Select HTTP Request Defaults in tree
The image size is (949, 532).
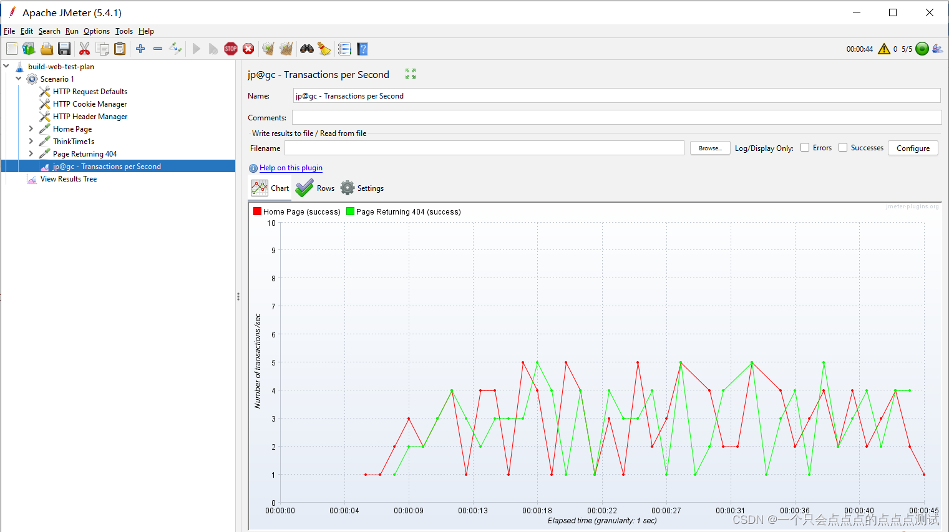(90, 91)
